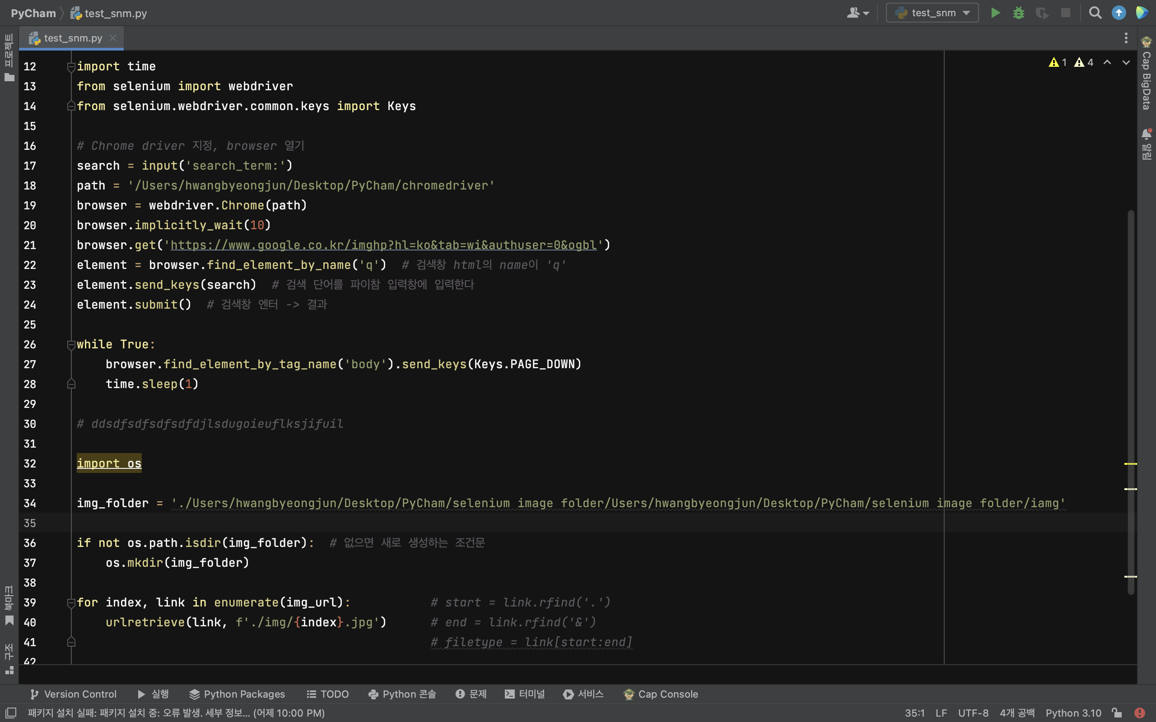The width and height of the screenshot is (1156, 722).
Task: Click the Cap Console panel icon
Action: [629, 694]
